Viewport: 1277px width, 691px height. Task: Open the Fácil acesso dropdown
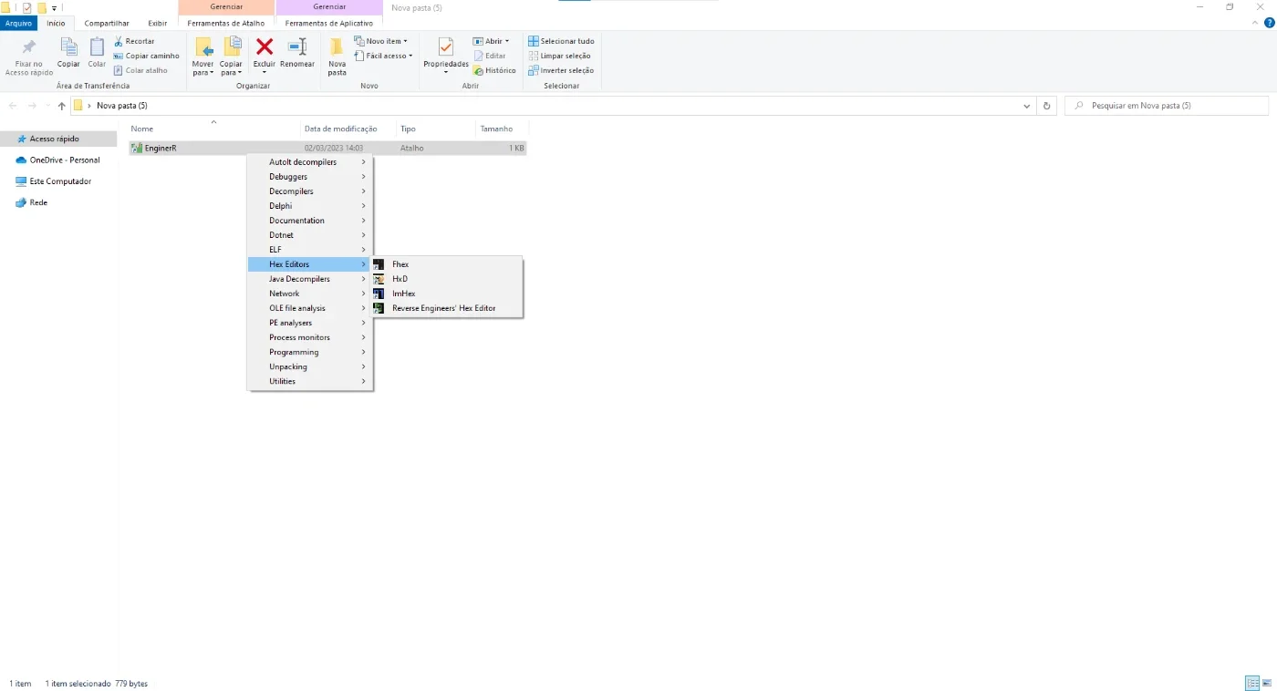(x=383, y=56)
